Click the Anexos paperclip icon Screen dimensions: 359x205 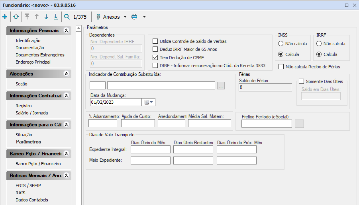[x=98, y=17]
